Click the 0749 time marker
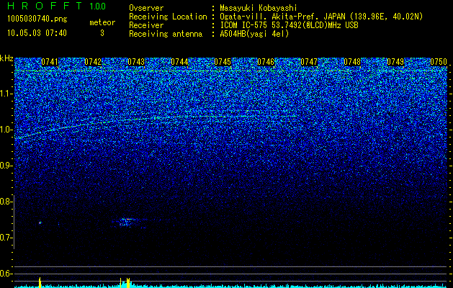Screen dimensions: 453x288 tap(395, 62)
